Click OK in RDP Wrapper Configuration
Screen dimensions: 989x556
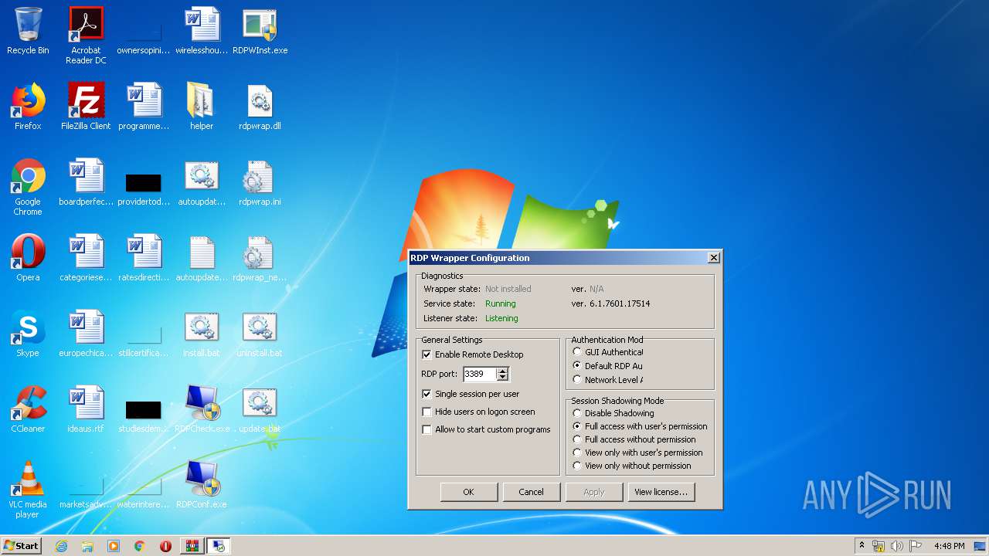[x=468, y=492]
